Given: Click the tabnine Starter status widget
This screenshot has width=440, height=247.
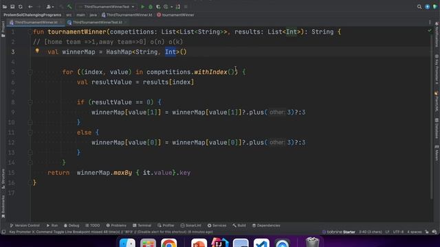Looking at the screenshot, I should click(x=339, y=232).
